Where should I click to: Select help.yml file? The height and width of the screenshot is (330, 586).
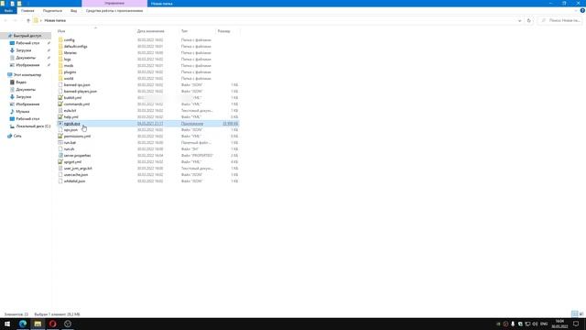[x=71, y=116]
